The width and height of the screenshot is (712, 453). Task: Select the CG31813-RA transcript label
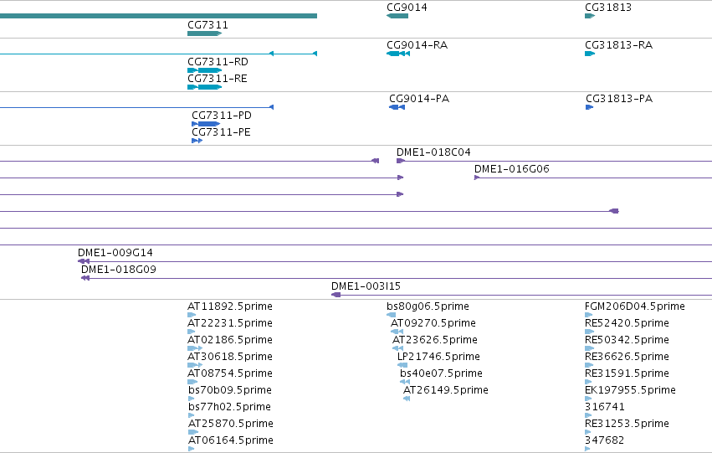pyautogui.click(x=618, y=45)
